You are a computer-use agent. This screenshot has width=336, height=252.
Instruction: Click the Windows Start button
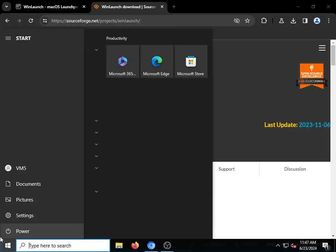click(x=8, y=245)
